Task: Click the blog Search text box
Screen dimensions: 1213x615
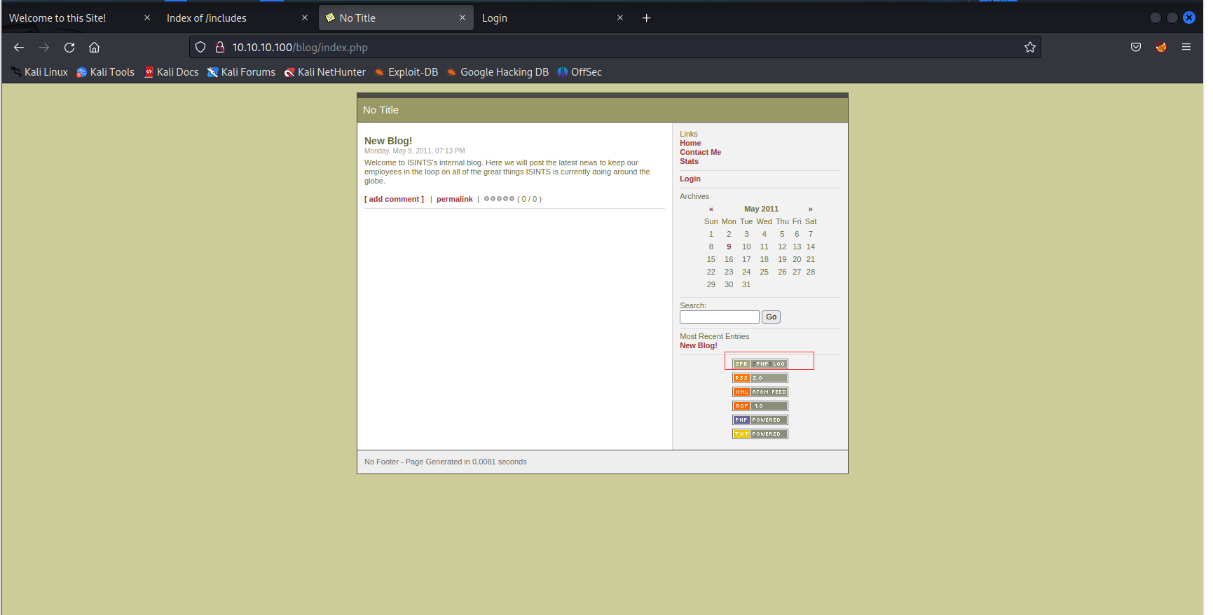Action: tap(720, 317)
